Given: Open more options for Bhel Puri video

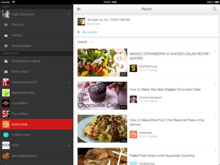Looking at the screenshot, I should tap(215, 117).
